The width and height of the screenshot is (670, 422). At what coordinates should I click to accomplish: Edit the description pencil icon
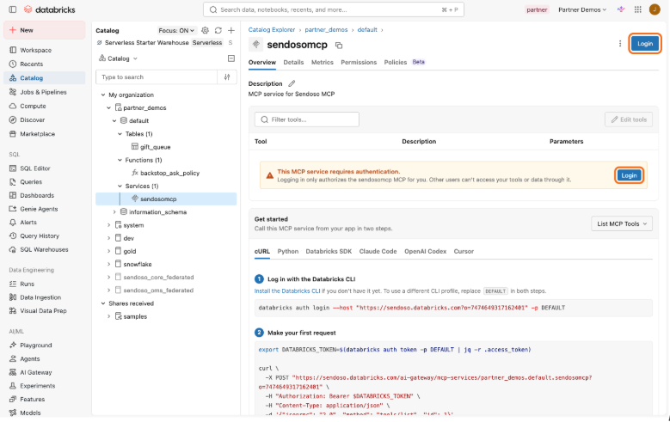[x=292, y=83]
